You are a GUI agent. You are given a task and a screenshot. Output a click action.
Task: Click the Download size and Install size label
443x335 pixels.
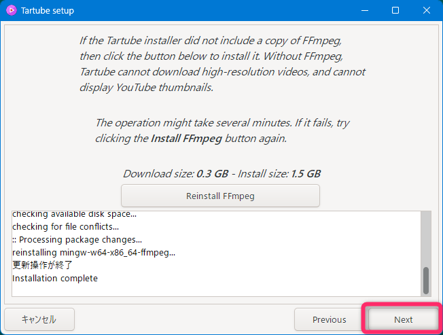click(x=221, y=173)
